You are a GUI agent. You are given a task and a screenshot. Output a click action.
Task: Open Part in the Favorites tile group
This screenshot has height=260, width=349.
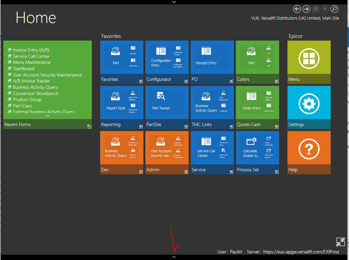[x=115, y=56]
